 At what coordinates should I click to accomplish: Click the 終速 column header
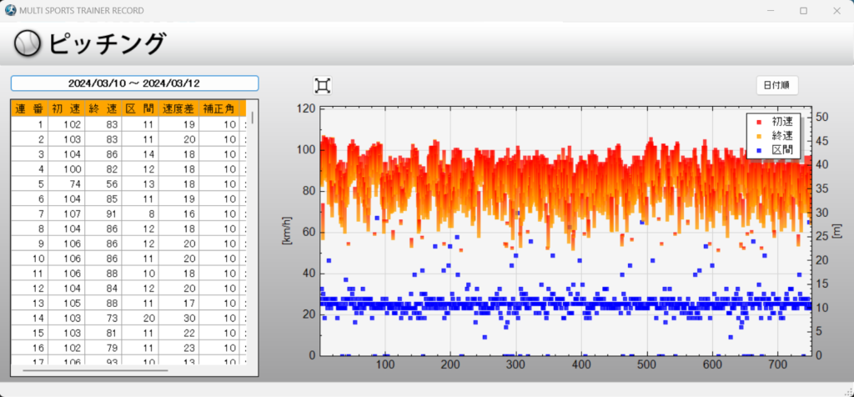[103, 108]
